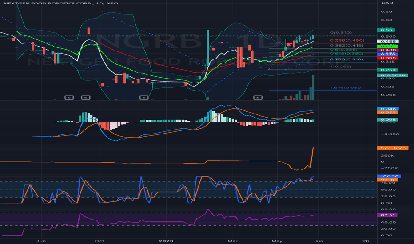Click the 0.315 price axis value
This screenshot has height=244, width=414.
pos(388,62)
